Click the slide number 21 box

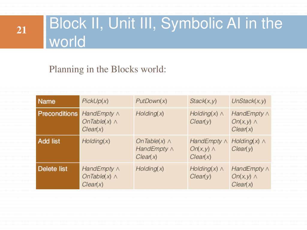click(22, 32)
